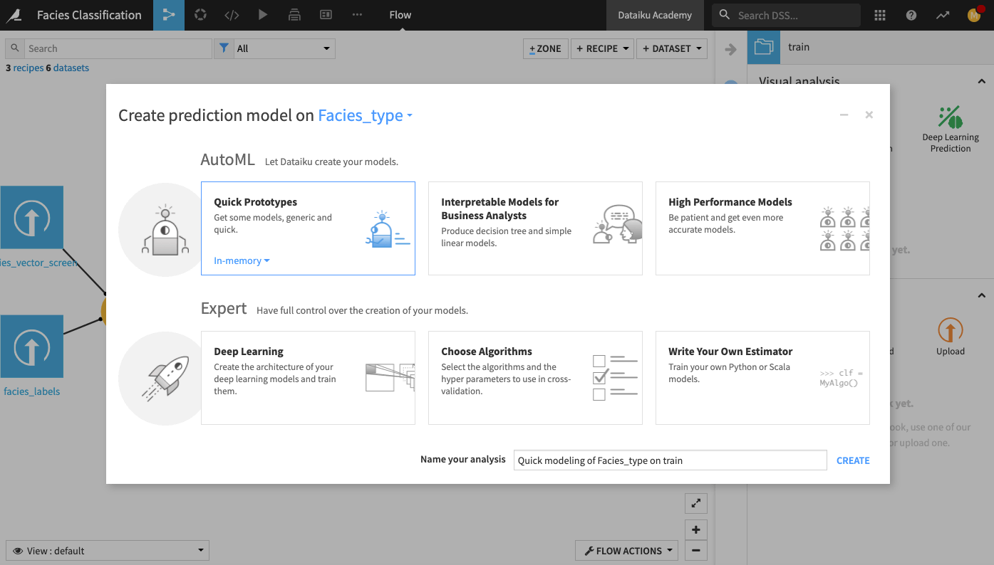Click the CREATE button to start the analysis

853,460
